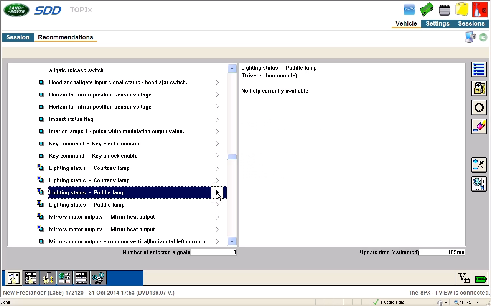Open the 25 KPH hand live-values icon
This screenshot has height=306, width=491.
pos(30,278)
